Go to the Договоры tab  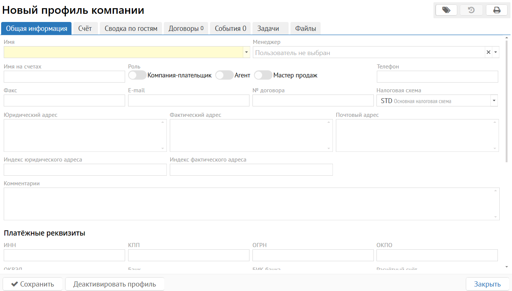[186, 29]
